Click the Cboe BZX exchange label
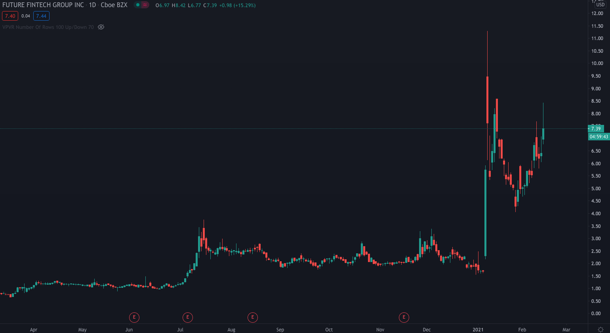Screen dimensions: 610x333 (x=114, y=5)
